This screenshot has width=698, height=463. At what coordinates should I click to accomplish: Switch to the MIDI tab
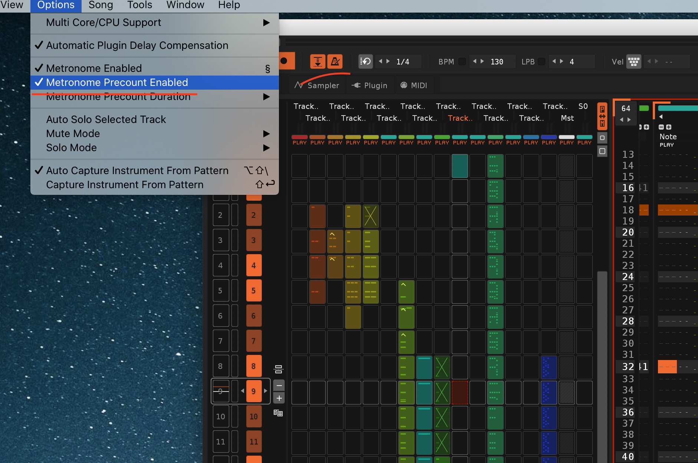tap(414, 85)
